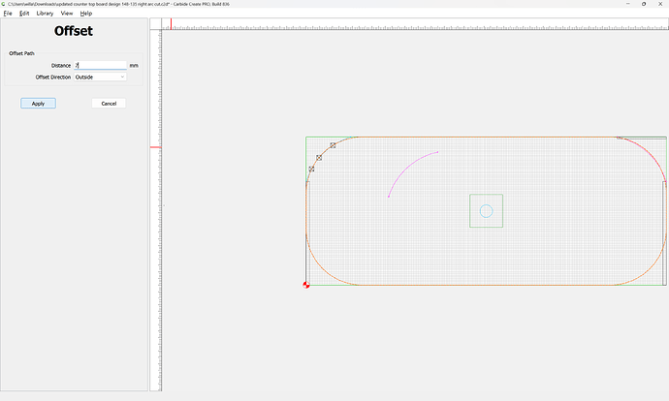Click the Distance input field
This screenshot has height=401, width=669.
tap(100, 65)
